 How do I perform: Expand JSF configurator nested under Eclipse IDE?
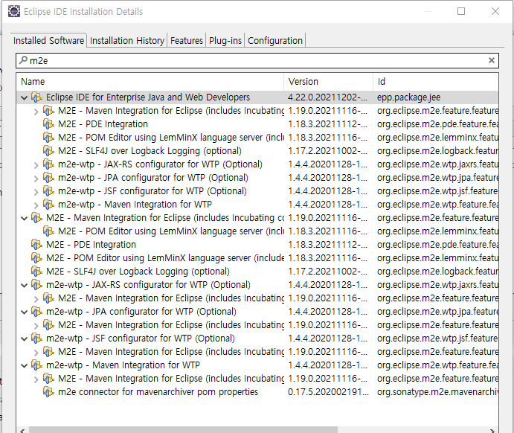click(36, 192)
